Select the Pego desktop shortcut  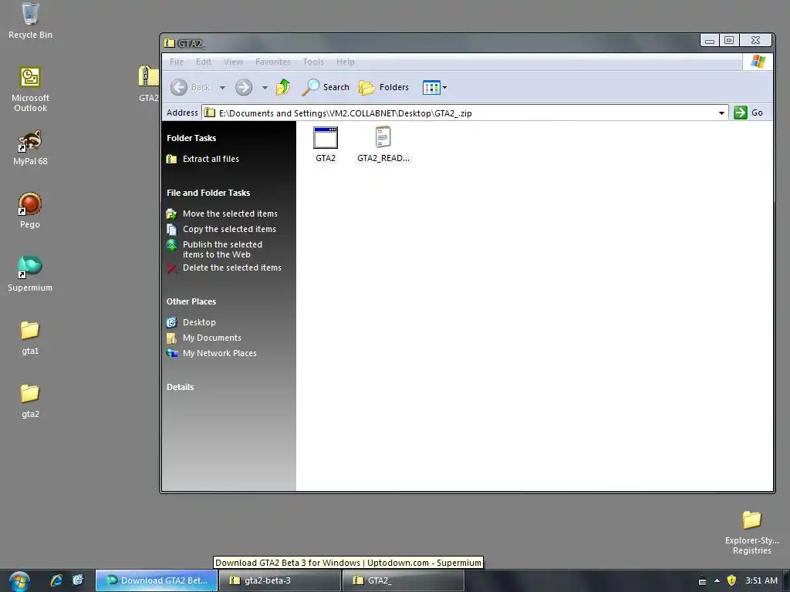pos(30,210)
